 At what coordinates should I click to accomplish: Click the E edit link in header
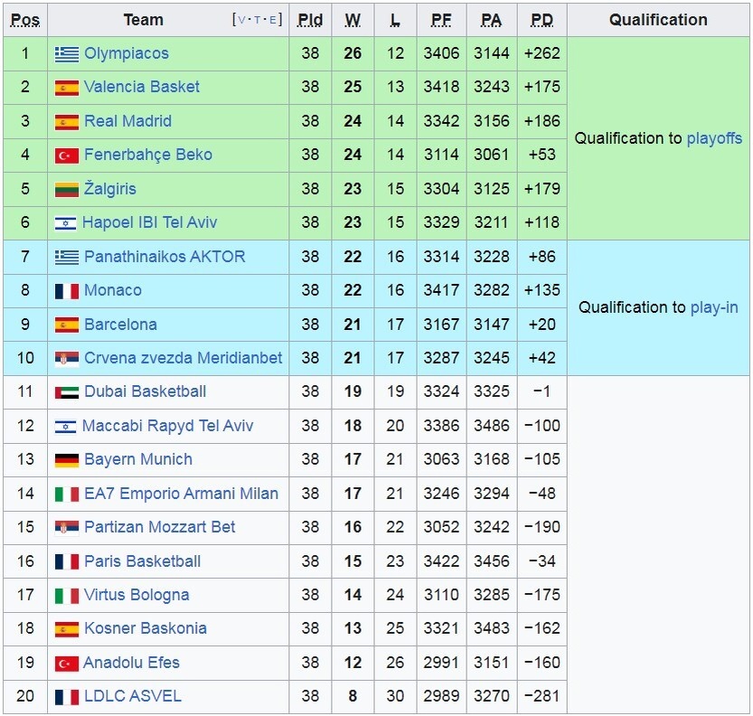(x=273, y=20)
